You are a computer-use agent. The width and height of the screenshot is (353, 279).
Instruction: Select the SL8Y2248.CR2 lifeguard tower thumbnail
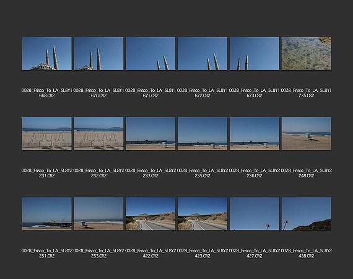coord(306,134)
